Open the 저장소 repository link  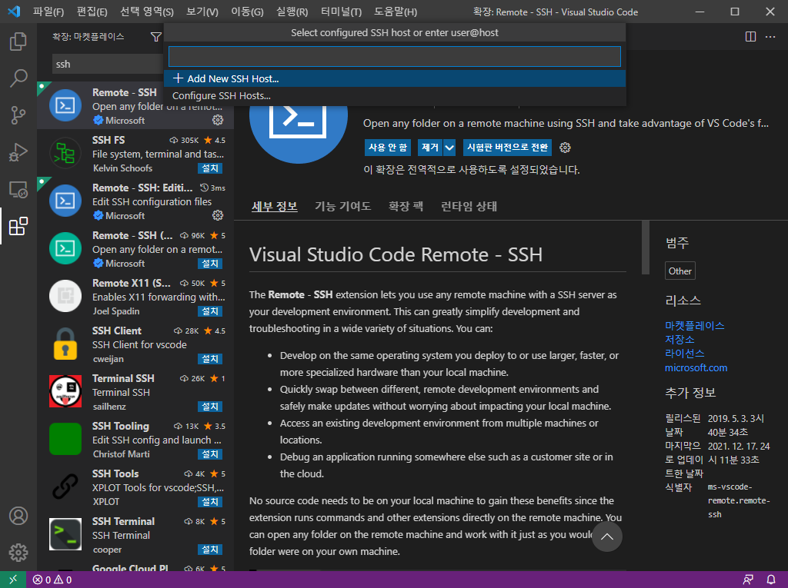pos(679,340)
